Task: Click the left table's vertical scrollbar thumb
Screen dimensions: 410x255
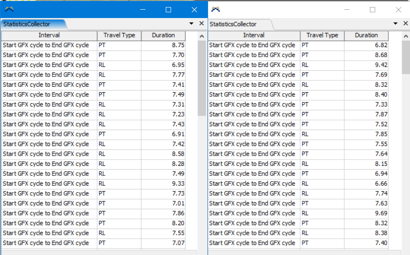Action: coord(202,79)
